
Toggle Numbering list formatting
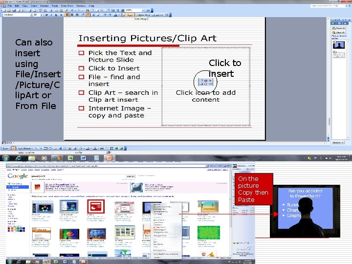[x=83, y=15]
